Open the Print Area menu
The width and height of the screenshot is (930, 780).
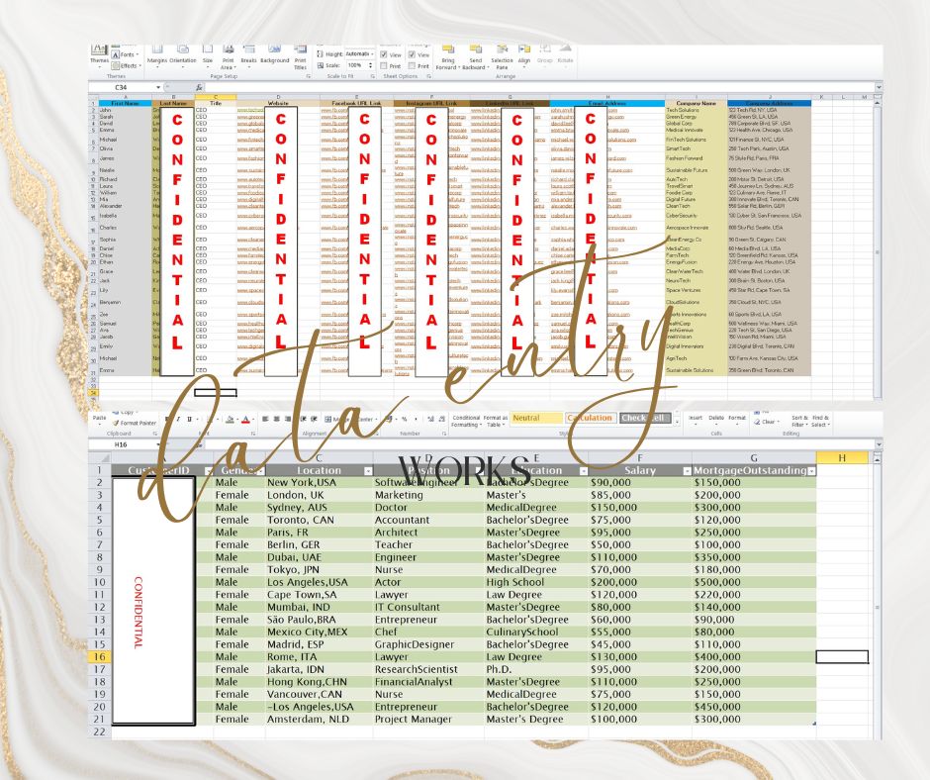coord(229,55)
